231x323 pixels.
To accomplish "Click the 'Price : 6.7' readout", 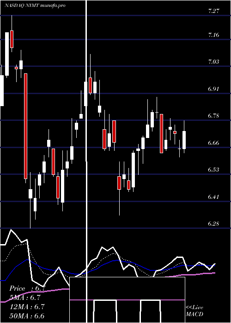I will click(27, 288).
